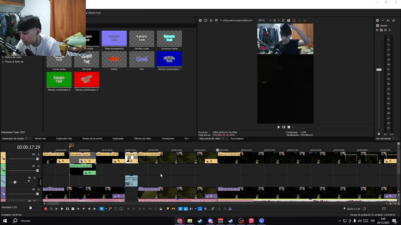
Task: Save preview snapshot to file
Action: click(289, 20)
